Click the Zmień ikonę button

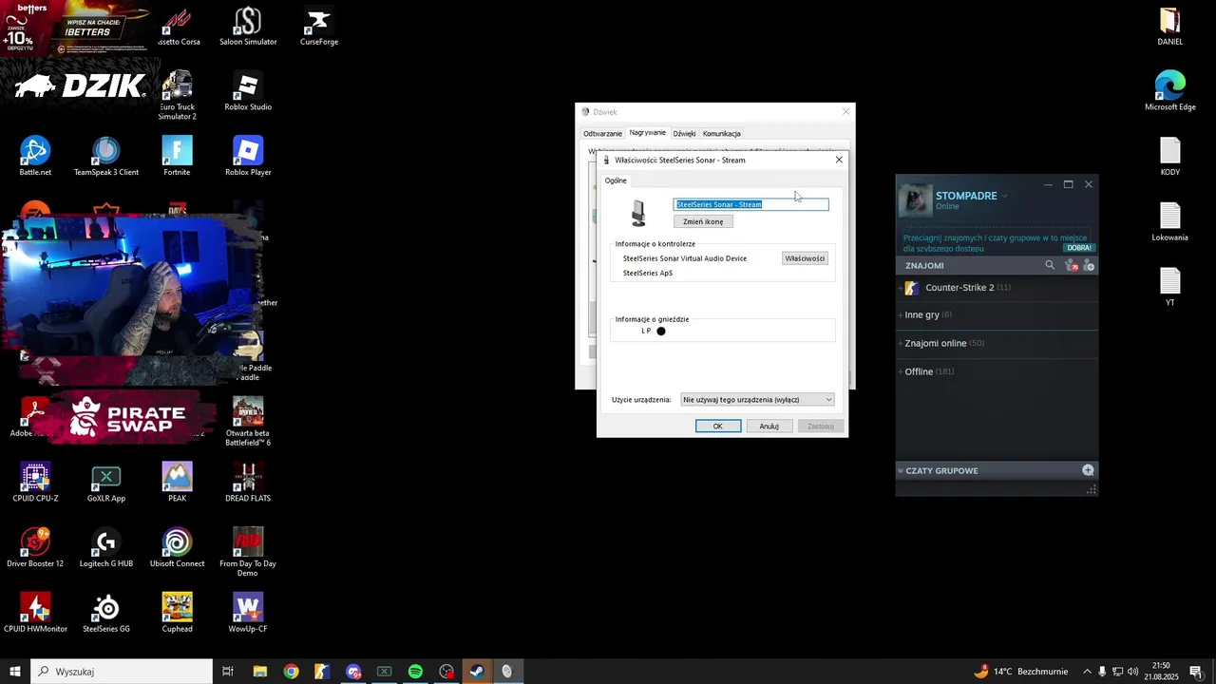[703, 221]
